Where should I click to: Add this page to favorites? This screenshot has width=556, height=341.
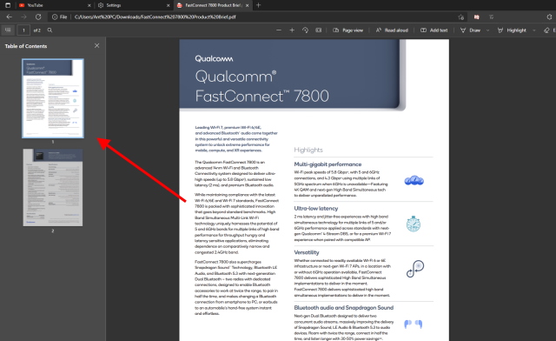tap(460, 17)
